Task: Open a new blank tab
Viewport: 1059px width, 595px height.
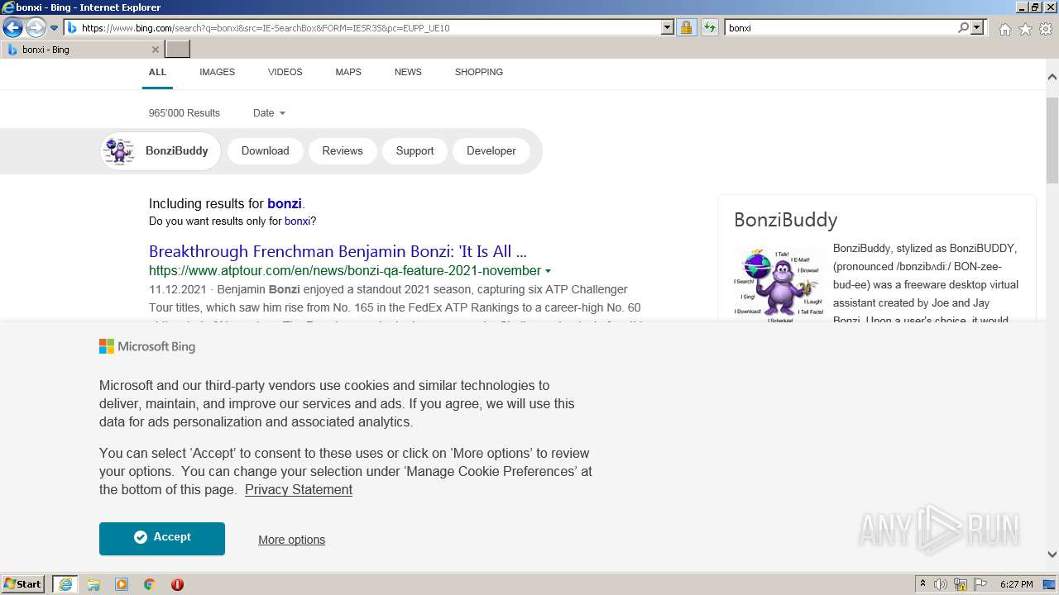Action: pos(178,50)
